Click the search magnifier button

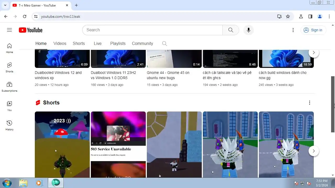[x=231, y=30]
